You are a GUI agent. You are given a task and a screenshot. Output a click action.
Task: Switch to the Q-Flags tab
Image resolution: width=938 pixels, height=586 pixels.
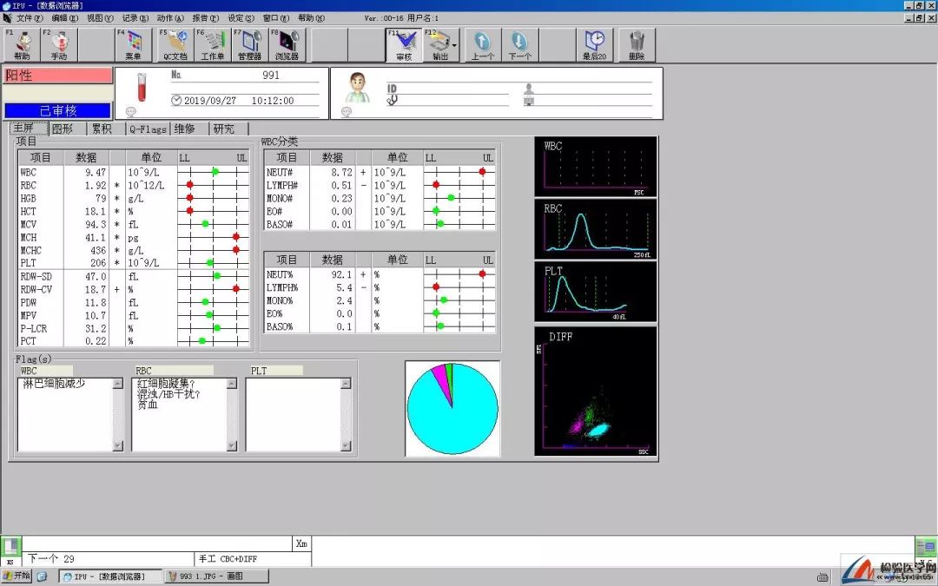(x=148, y=128)
